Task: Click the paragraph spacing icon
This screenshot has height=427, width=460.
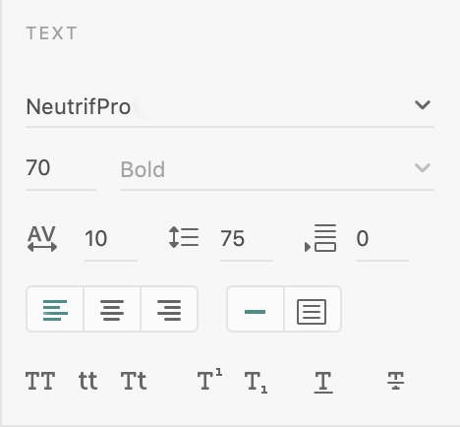Action: [320, 238]
